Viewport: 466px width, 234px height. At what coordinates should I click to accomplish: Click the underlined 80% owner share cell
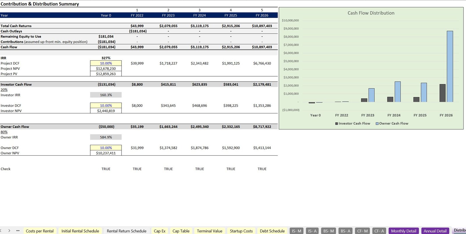coord(4,132)
